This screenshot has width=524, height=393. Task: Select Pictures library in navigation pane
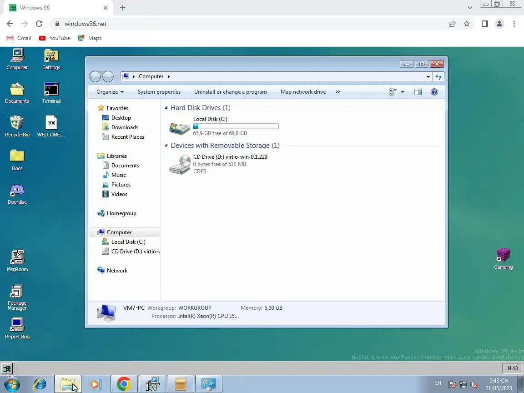pos(116,185)
